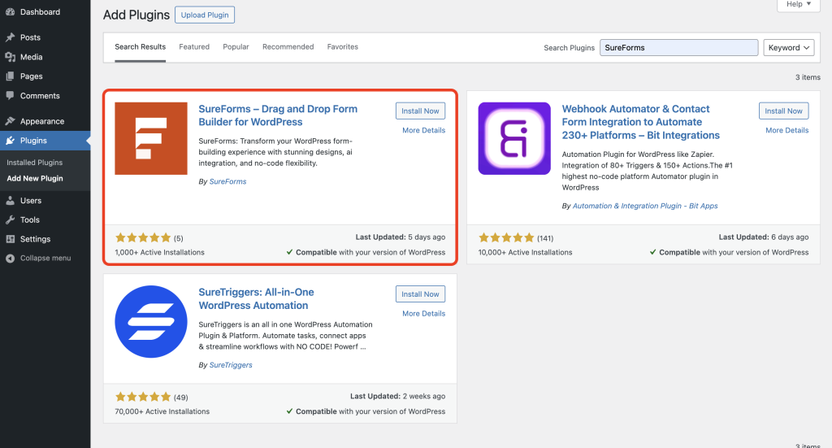832x448 pixels.
Task: Open Installed Plugins submenu link
Action: coord(34,163)
